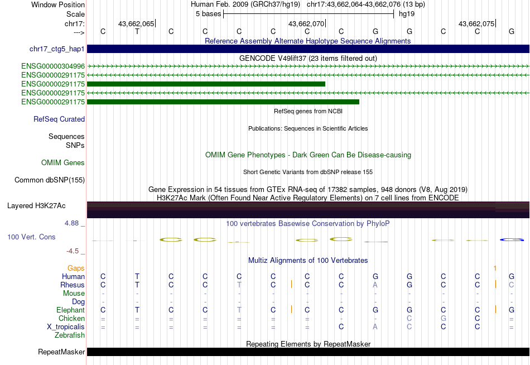530x365 pixels.
Task: Click the T base in the reference sequence row
Action: click(x=137, y=31)
